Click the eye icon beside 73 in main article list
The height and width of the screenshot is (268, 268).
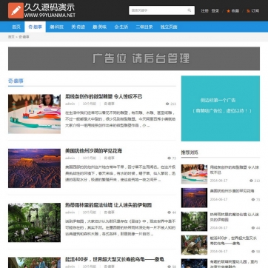click(x=169, y=158)
